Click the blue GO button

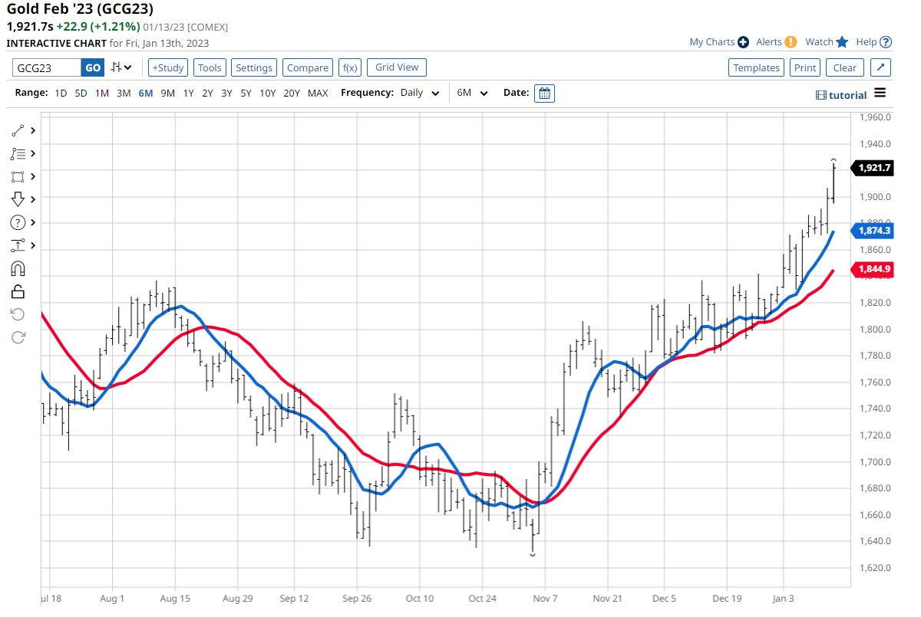coord(92,67)
